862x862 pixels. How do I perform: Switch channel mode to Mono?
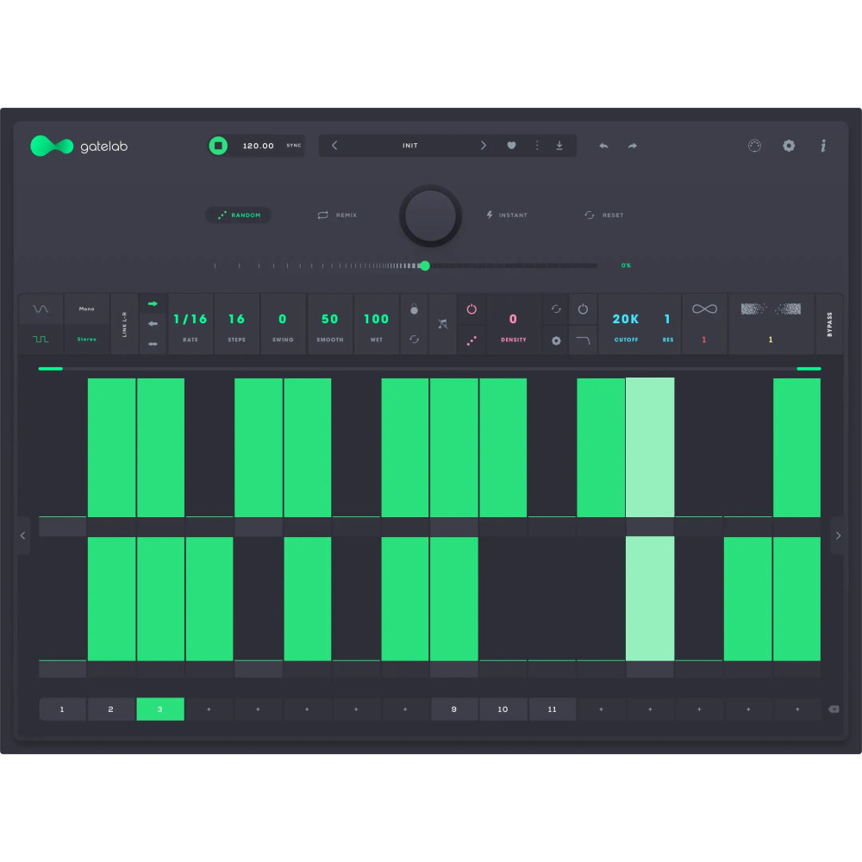(x=86, y=309)
